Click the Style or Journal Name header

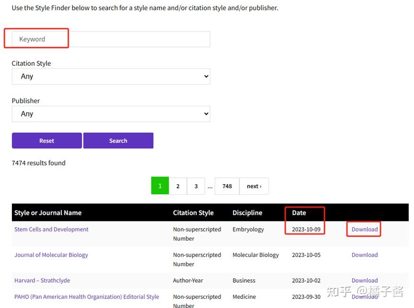point(48,213)
